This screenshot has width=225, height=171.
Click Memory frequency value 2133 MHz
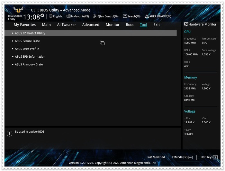coord(190,89)
